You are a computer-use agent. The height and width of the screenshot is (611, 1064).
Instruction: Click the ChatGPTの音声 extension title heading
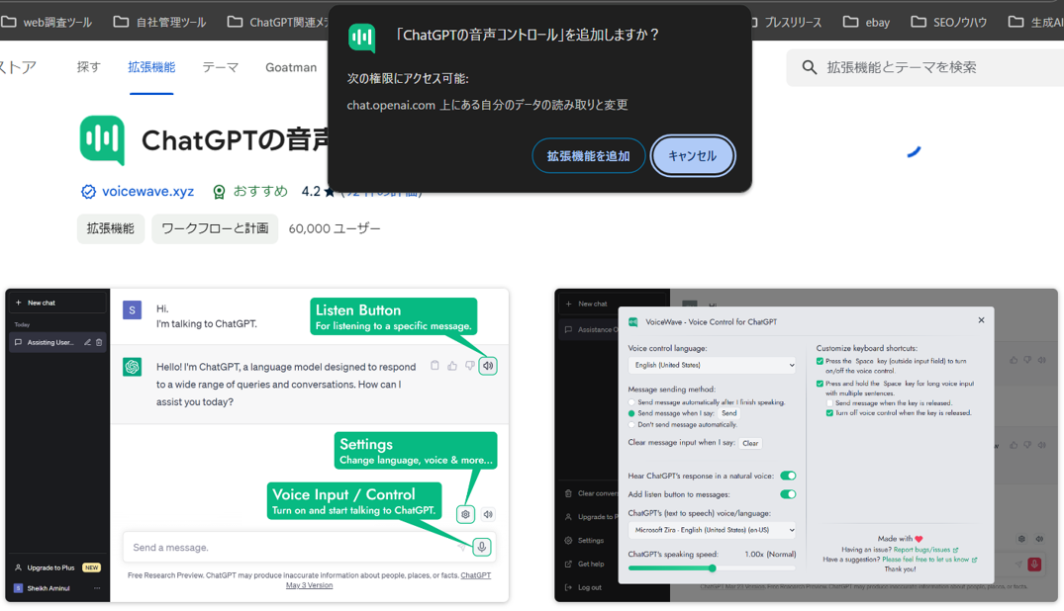tap(235, 140)
